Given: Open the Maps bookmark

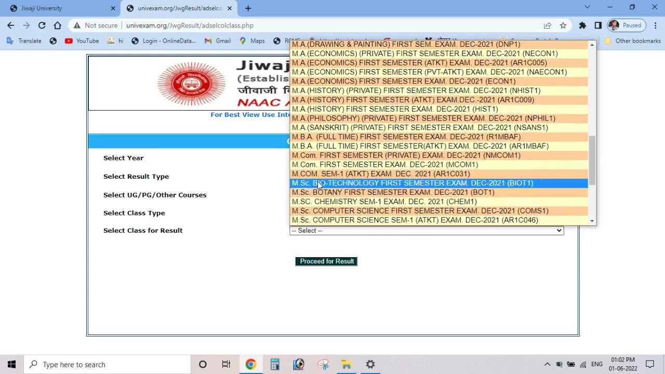Looking at the screenshot, I should point(252,41).
